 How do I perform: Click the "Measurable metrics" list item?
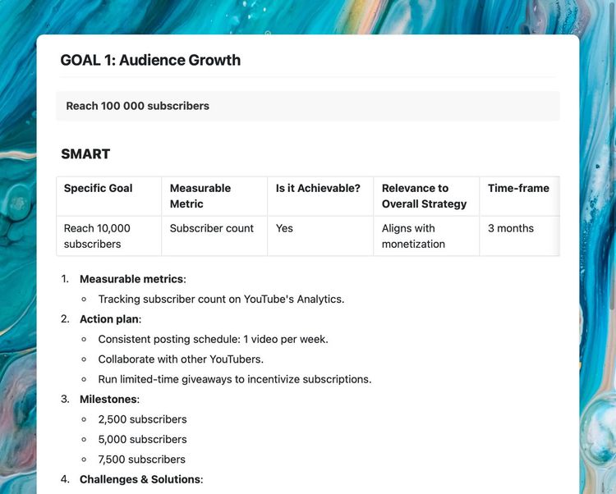132,279
